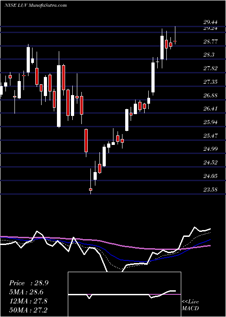Click the Price : 28.9 readout

[28, 283]
